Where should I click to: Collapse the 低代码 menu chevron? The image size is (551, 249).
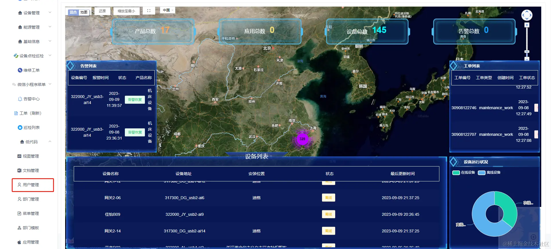tap(50, 142)
